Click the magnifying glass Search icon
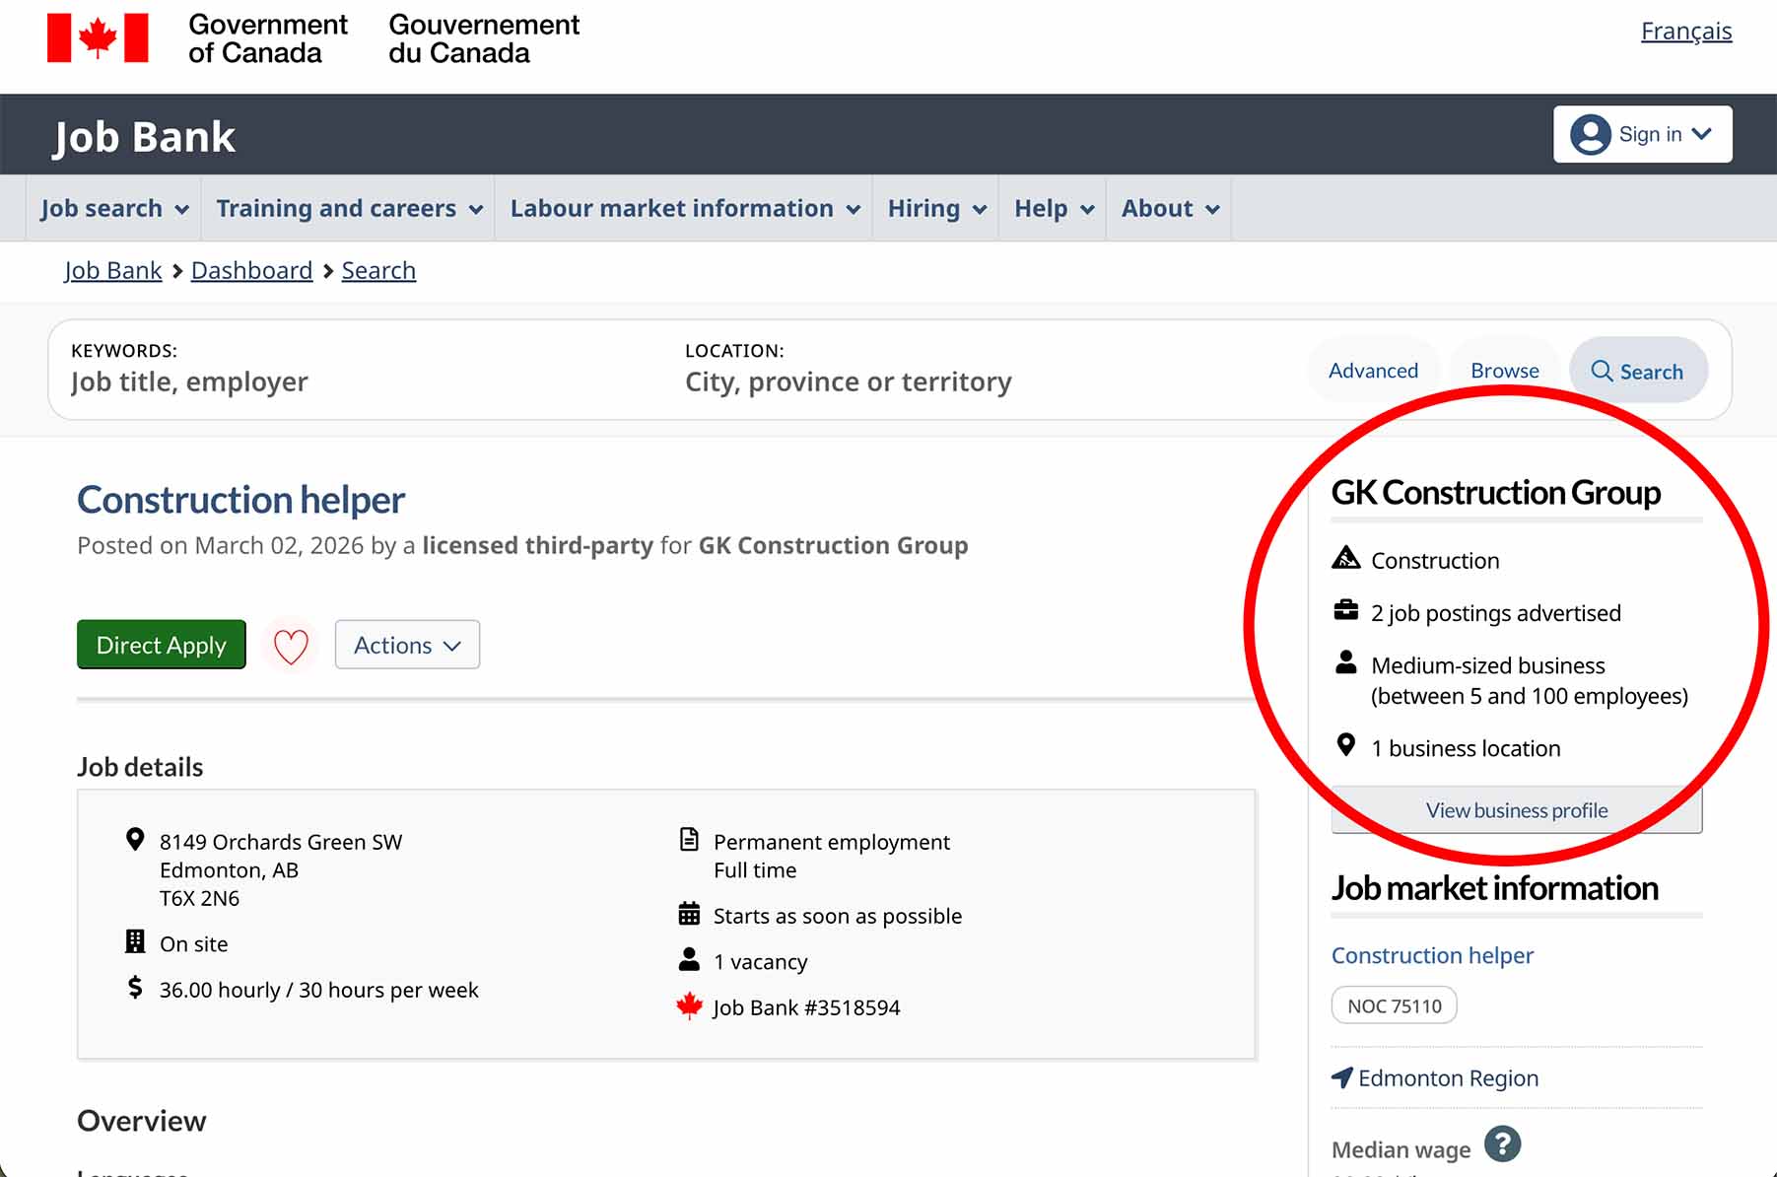Viewport: 1777px width, 1177px height. (1602, 372)
